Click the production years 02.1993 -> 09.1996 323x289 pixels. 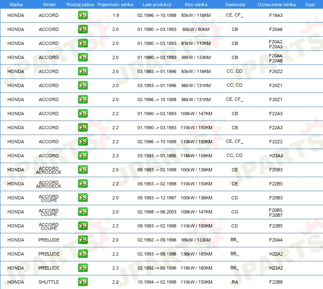click(x=157, y=254)
